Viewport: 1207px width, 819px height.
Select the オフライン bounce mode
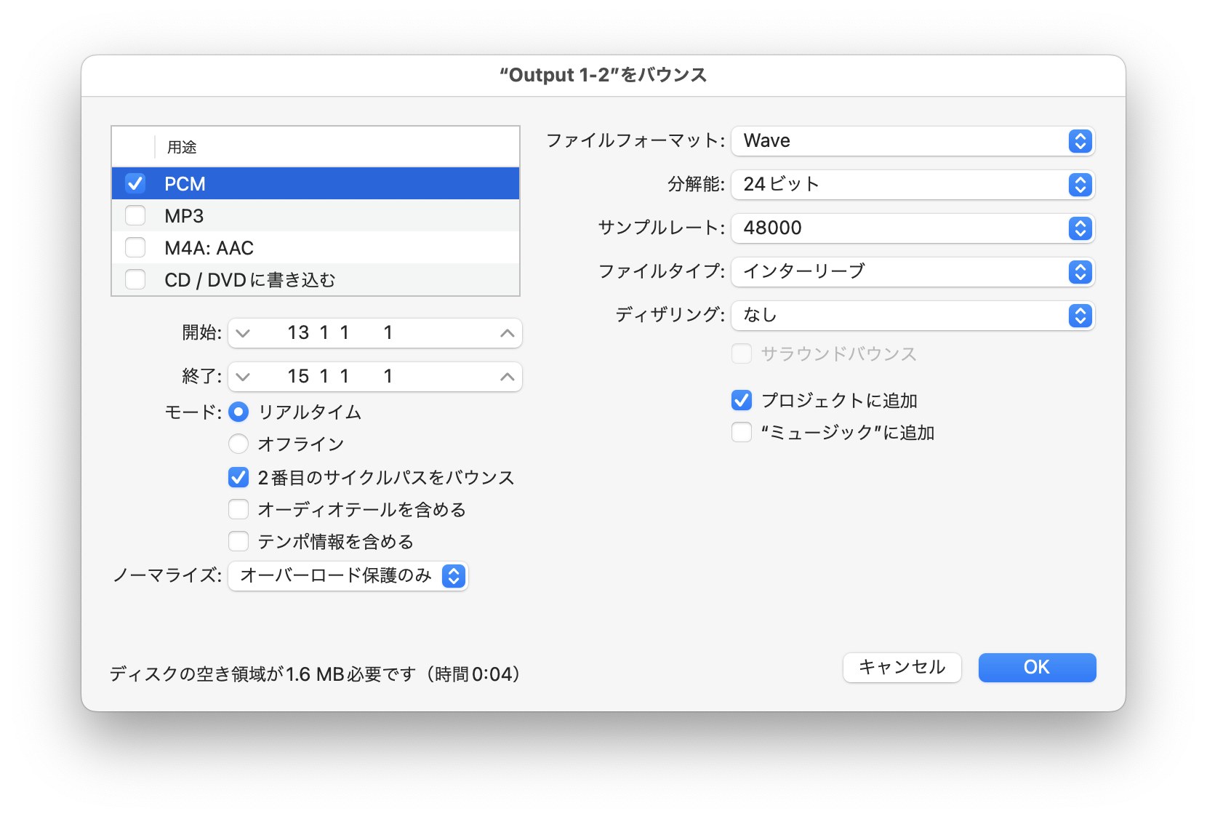coord(238,444)
